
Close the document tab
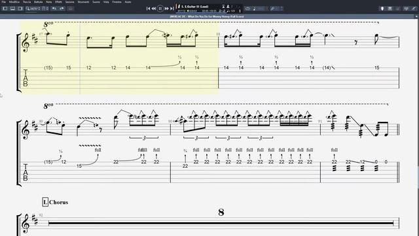pyautogui.click(x=416, y=16)
